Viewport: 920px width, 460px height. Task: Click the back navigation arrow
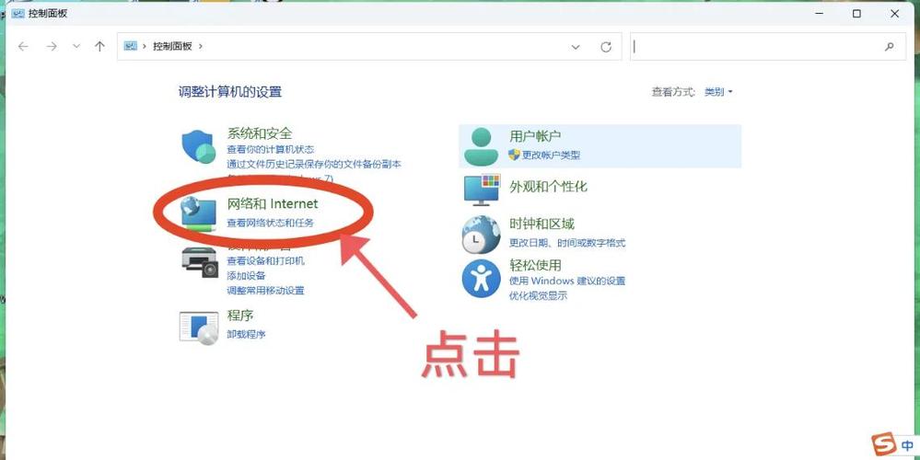[24, 46]
